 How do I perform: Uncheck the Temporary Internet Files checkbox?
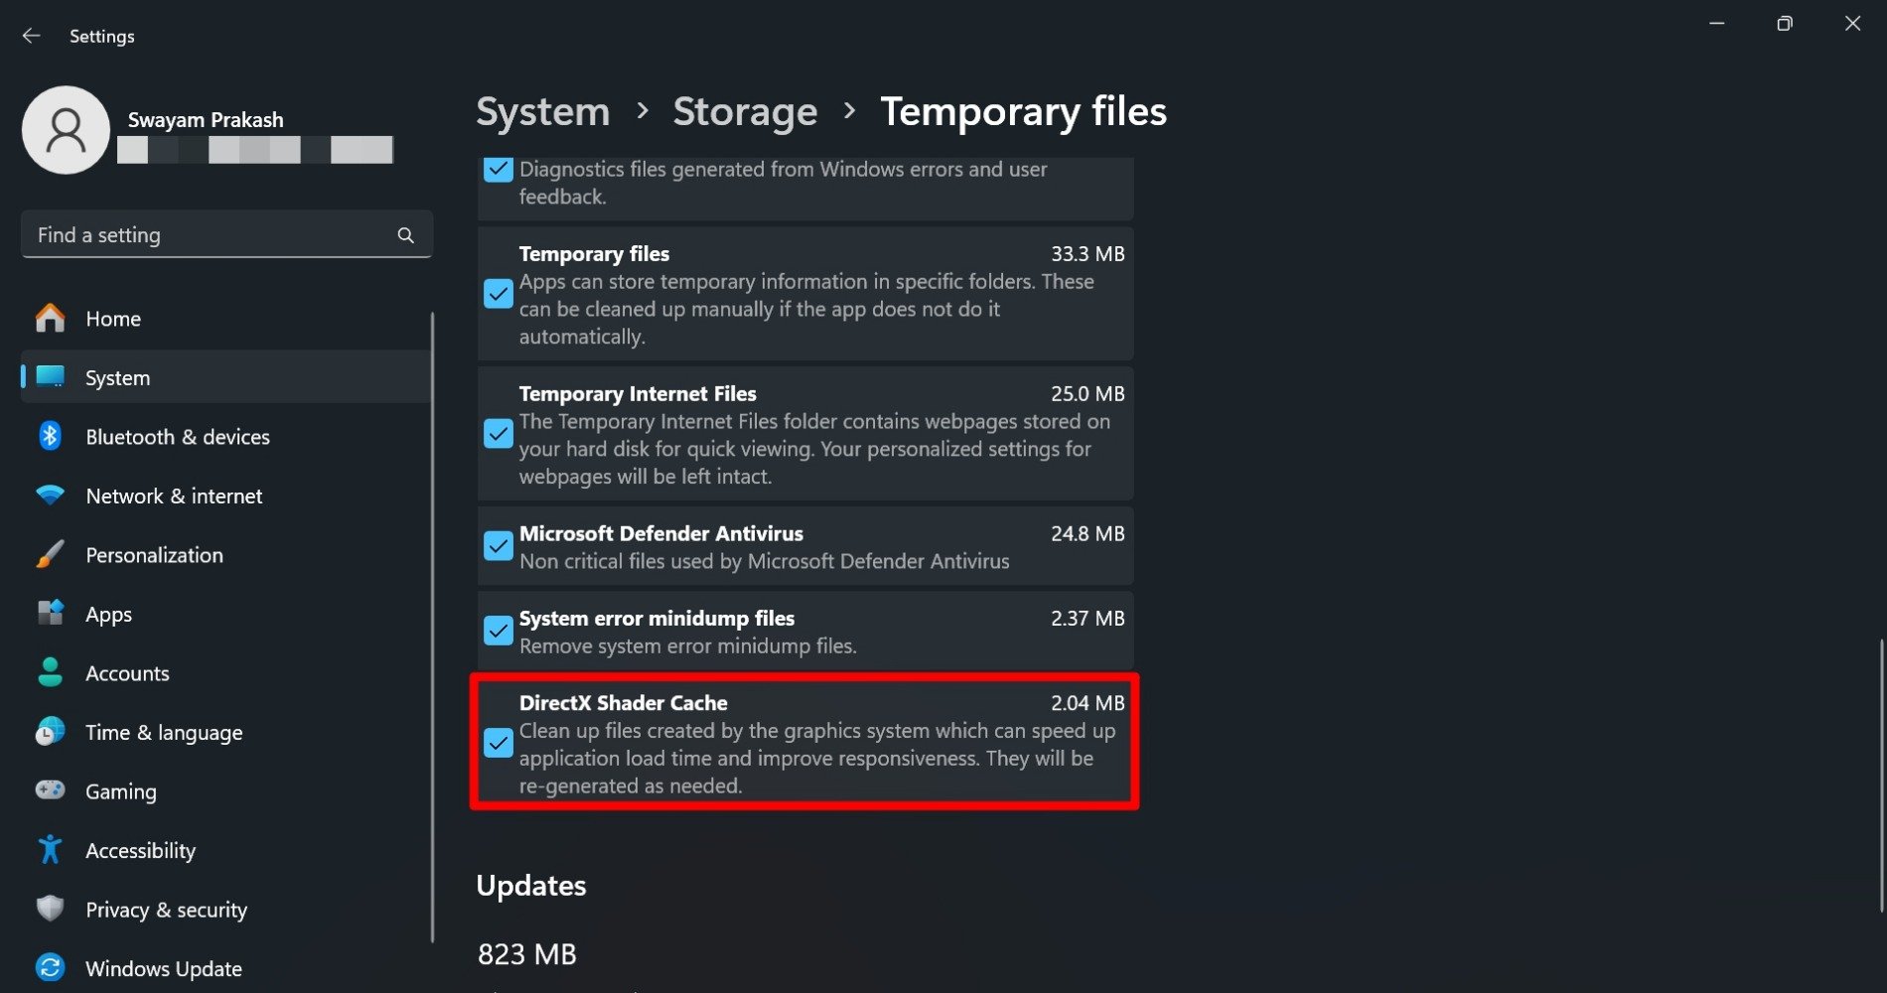[499, 434]
